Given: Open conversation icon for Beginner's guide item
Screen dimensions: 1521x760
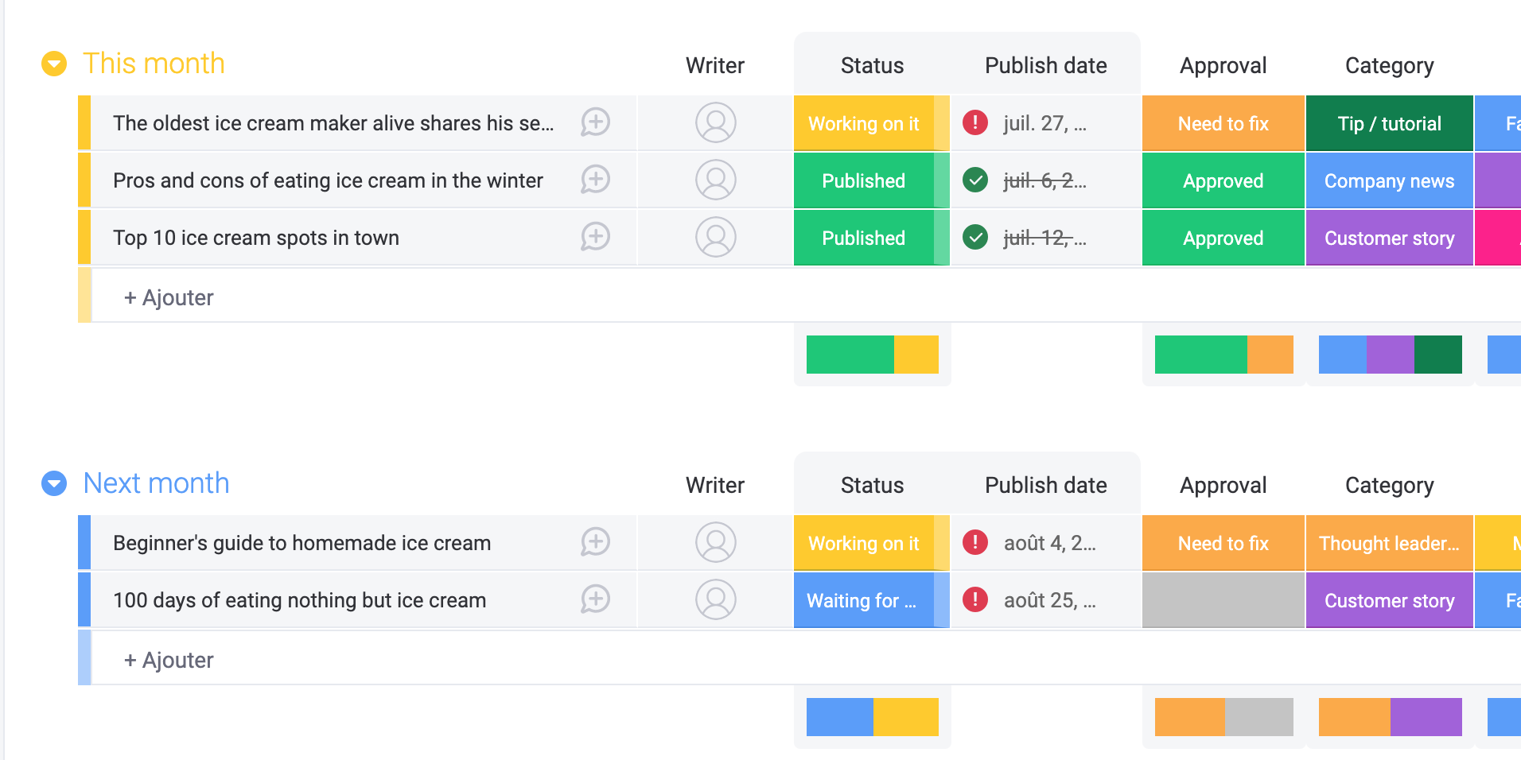Looking at the screenshot, I should click(x=595, y=542).
